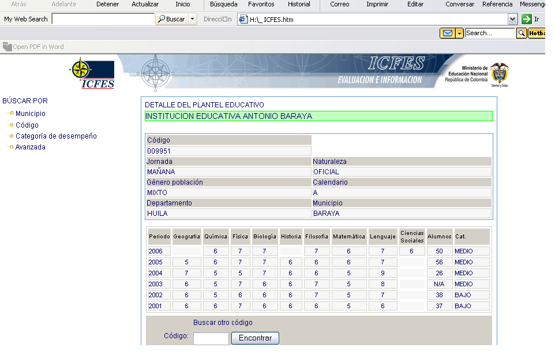Image resolution: width=555 pixels, height=359 pixels.
Task: Click the My Web Search text box
Action: (103, 19)
